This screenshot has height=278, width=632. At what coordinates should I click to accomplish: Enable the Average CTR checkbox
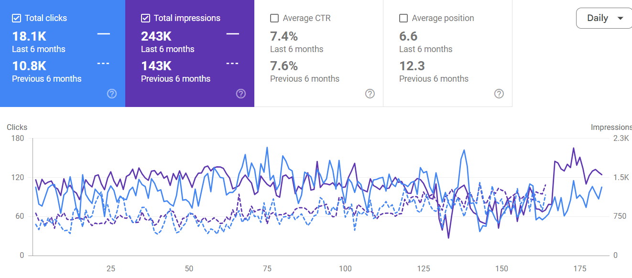click(273, 18)
